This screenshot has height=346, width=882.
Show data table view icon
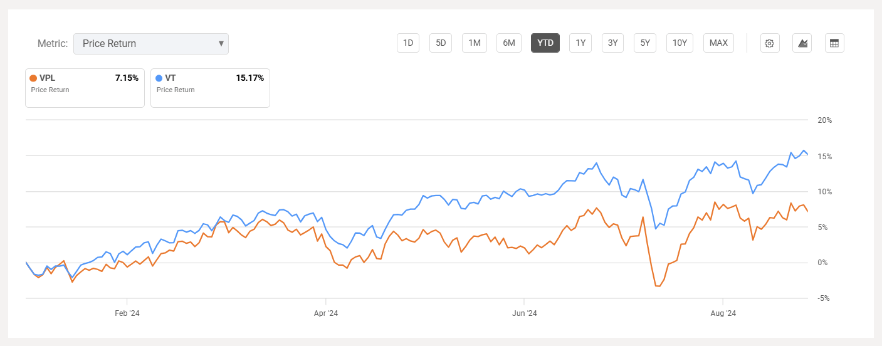pyautogui.click(x=834, y=43)
